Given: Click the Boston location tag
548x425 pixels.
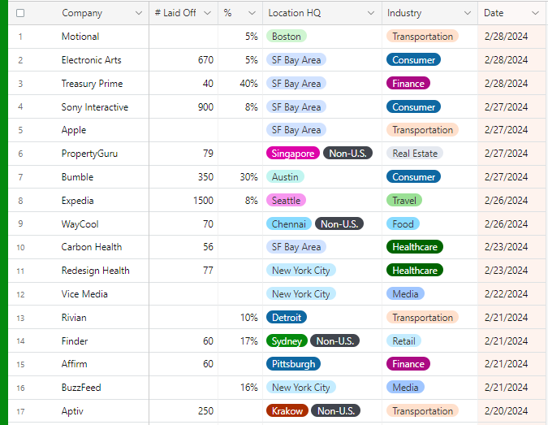Looking at the screenshot, I should (x=287, y=37).
